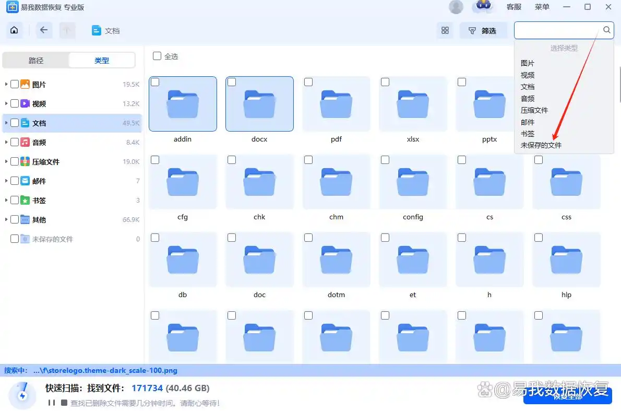This screenshot has width=621, height=411.
Task: Open the 菜单 item in the title bar
Action: tap(542, 7)
